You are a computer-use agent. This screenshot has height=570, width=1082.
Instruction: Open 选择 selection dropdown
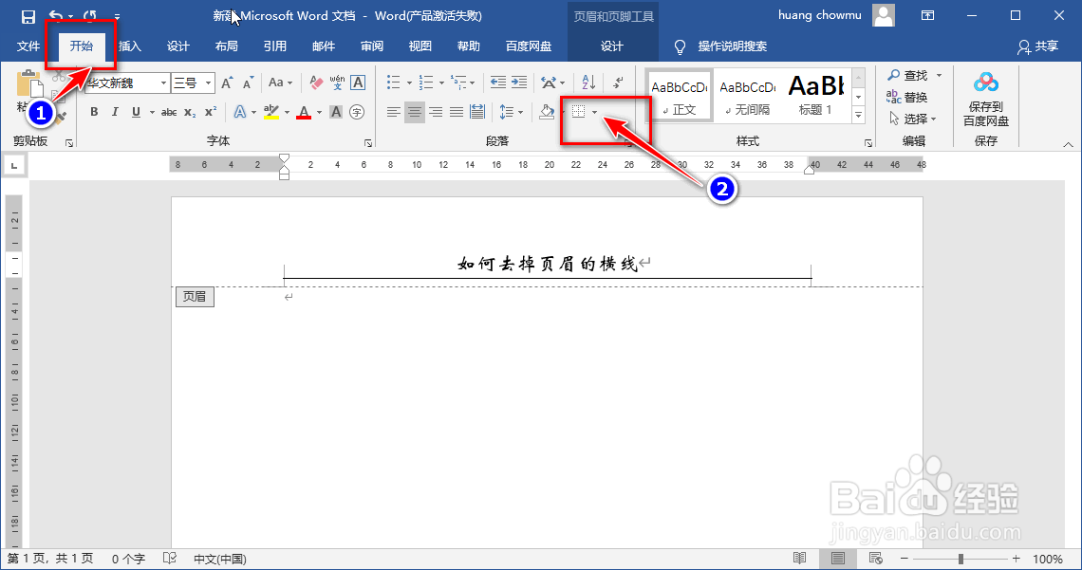(x=912, y=119)
